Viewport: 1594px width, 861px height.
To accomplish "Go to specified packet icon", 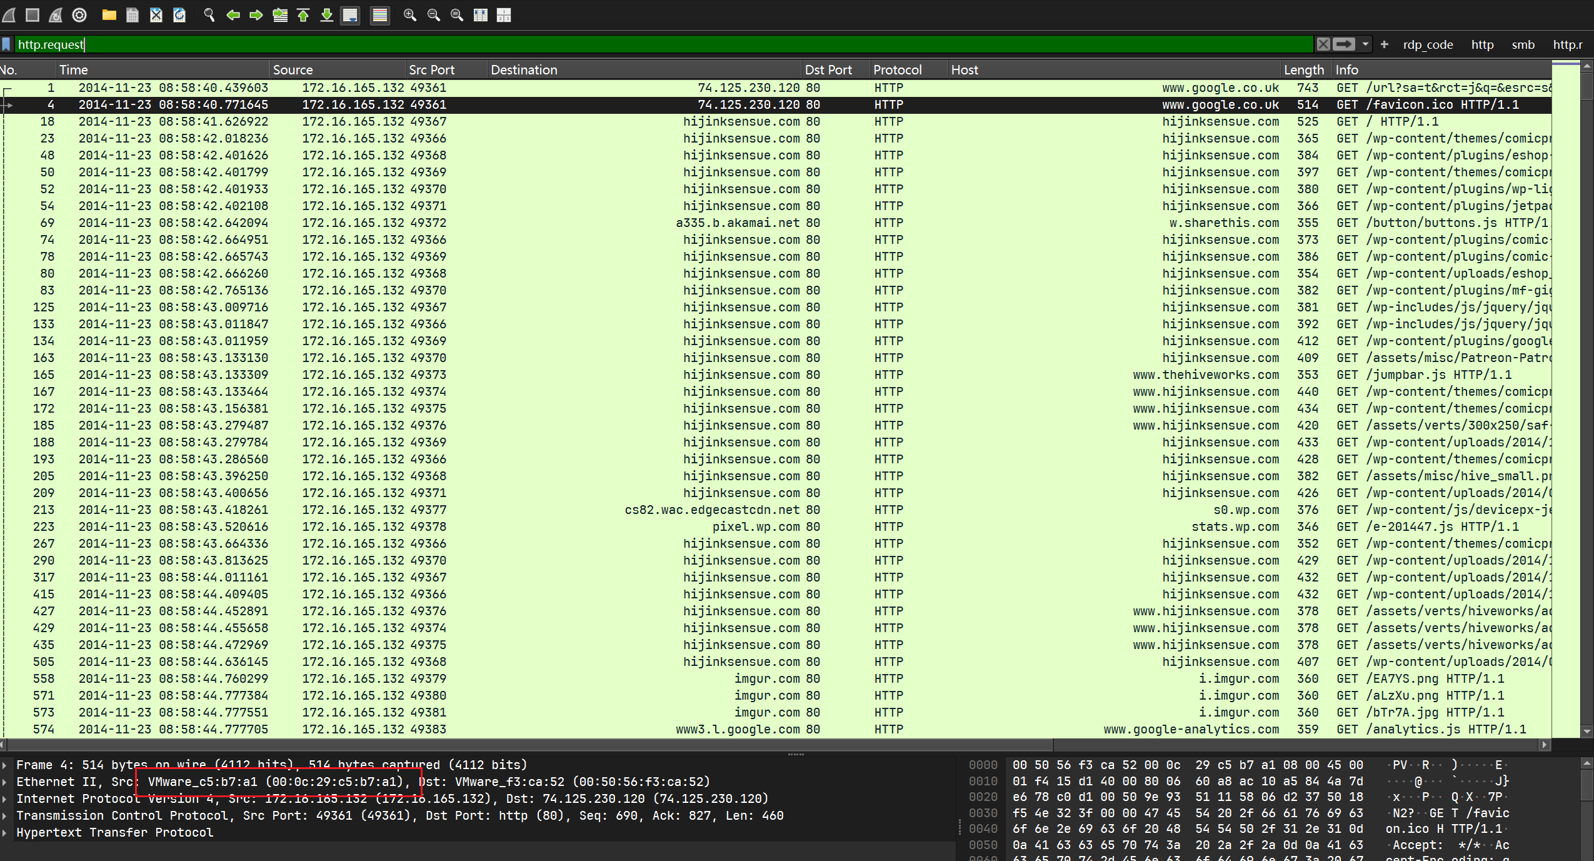I will coord(280,15).
